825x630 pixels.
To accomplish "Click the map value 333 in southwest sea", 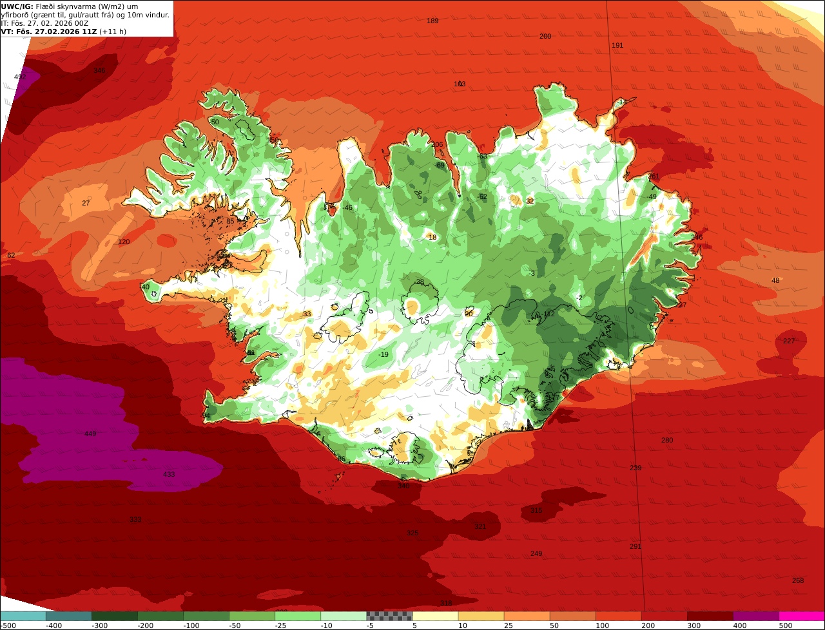I will pos(135,519).
